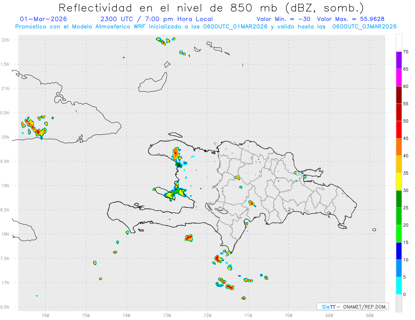The image size is (415, 320).
Task: Select the dark maroon 55–60 dBZ band
Action: click(x=399, y=95)
